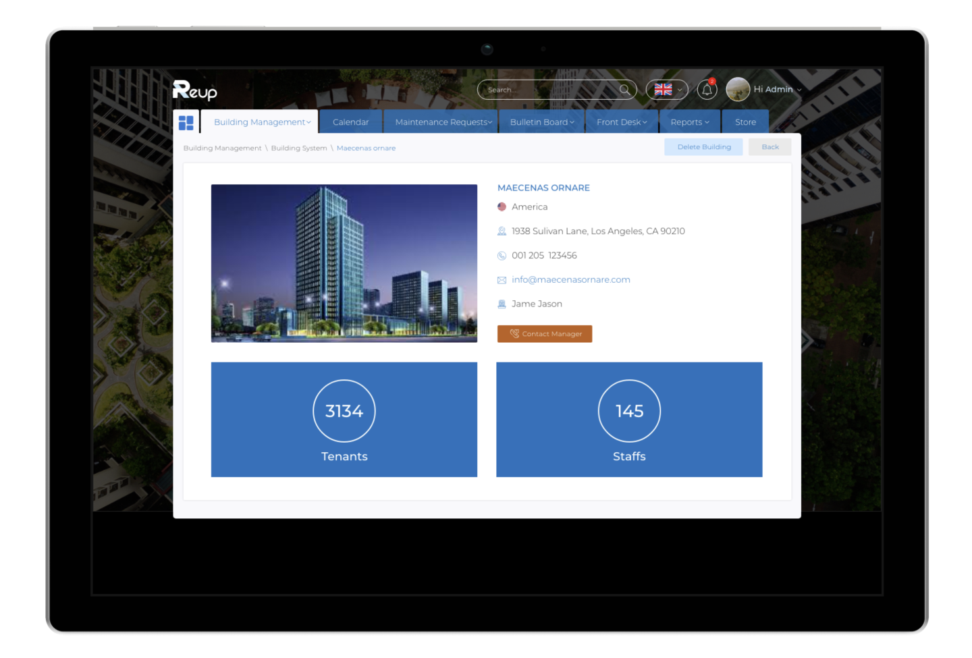Click the Reup logo

[194, 90]
